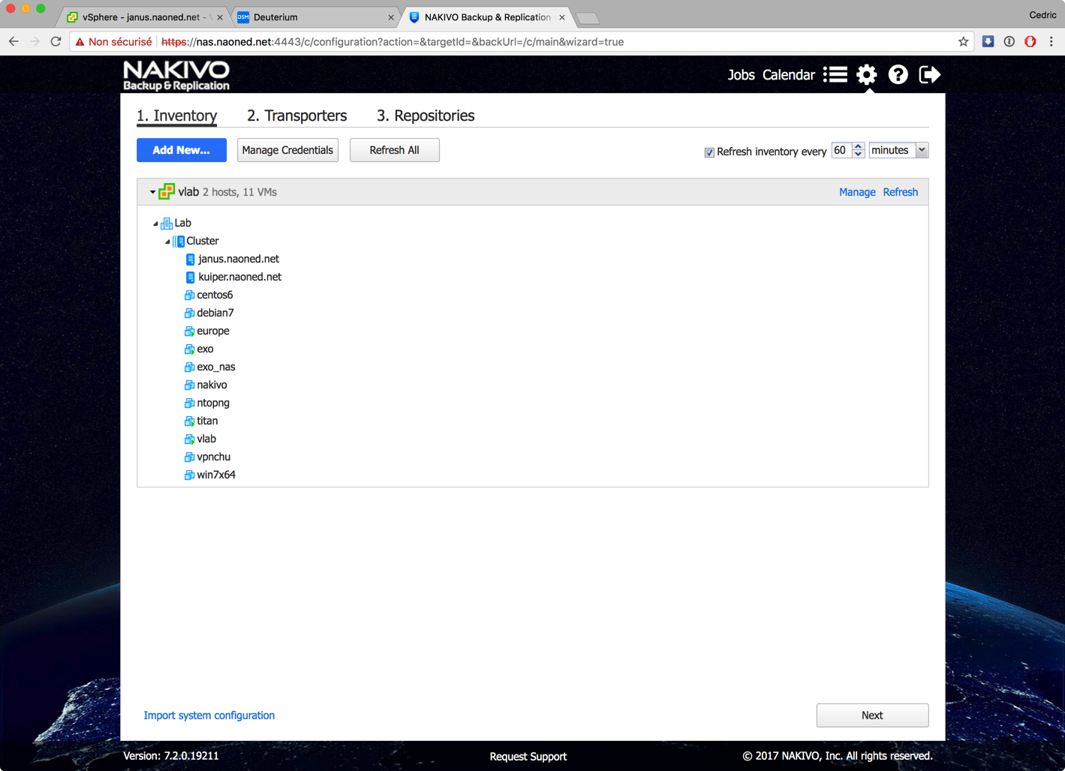Open the Jobs menu
This screenshot has height=771, width=1065.
click(742, 75)
